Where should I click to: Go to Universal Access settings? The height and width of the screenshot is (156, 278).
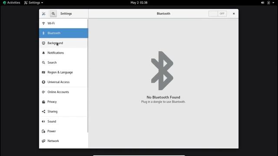[x=63, y=82]
